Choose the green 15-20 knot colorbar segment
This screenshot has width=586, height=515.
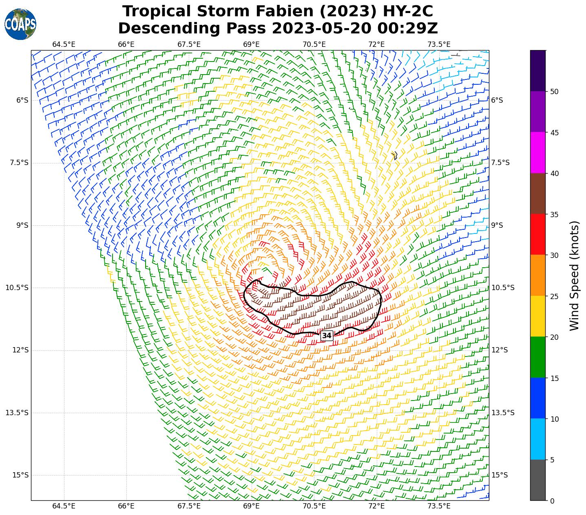tap(537, 357)
